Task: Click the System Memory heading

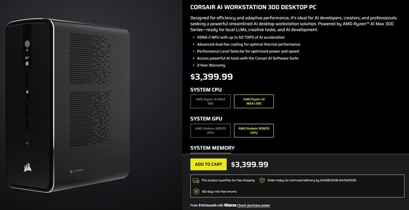Action: coord(212,148)
